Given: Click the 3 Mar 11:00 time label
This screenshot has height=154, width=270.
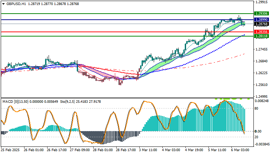Looking at the screenshot, I should pyautogui.click(x=148, y=150).
